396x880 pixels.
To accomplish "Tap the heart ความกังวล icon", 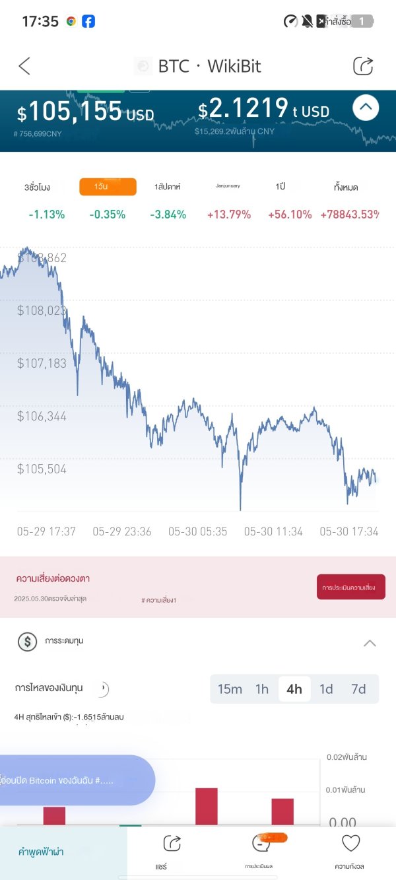I will [350, 844].
